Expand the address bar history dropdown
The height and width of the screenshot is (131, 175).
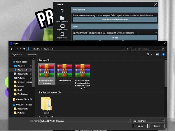click(124, 49)
